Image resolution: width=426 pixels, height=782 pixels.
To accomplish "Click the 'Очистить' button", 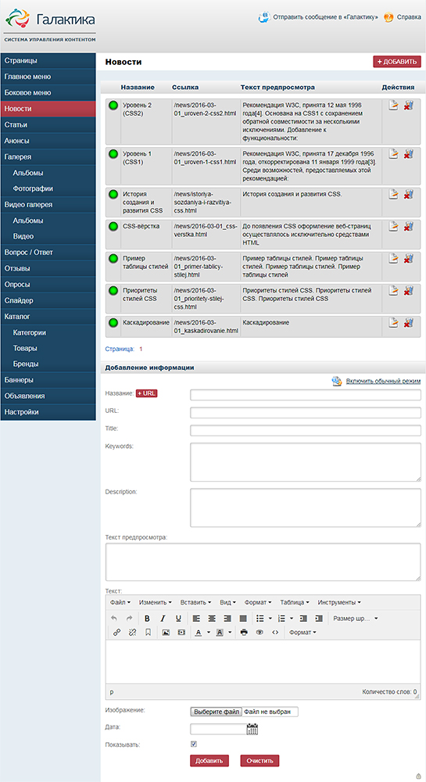I will 260,761.
